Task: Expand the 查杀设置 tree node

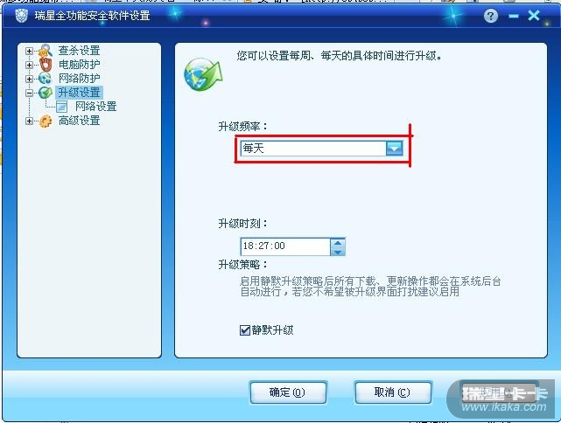Action: click(x=29, y=51)
